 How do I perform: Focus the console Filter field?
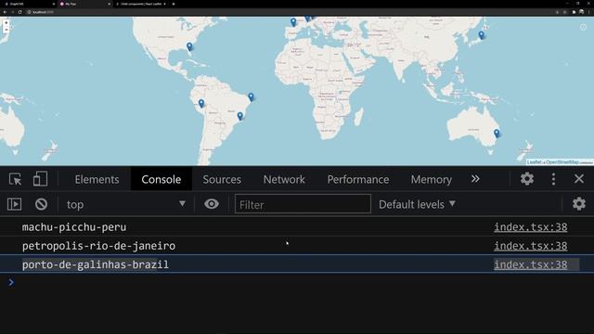(303, 204)
